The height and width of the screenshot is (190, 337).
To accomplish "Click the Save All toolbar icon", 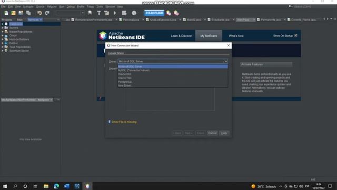I will [28, 13].
